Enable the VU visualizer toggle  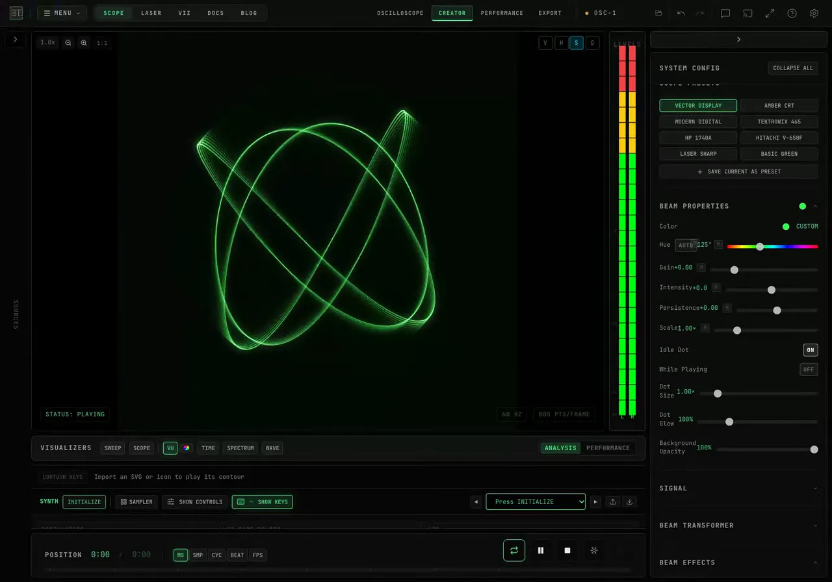[x=170, y=448]
